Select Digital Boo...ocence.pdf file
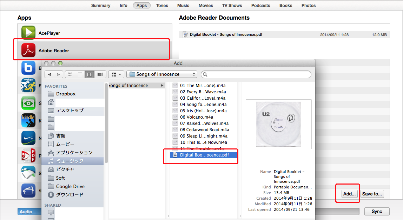This screenshot has width=403, height=220. (x=204, y=155)
